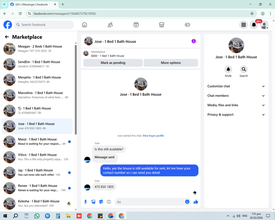Click the conversation list scrollbar
Screen dimensions: 275x220
pyautogui.click(x=76, y=90)
